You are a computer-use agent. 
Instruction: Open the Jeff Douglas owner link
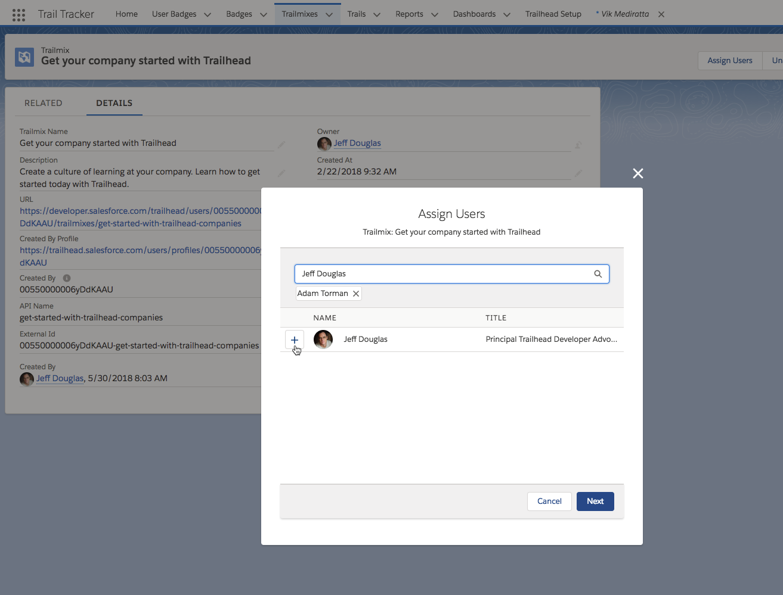point(357,143)
